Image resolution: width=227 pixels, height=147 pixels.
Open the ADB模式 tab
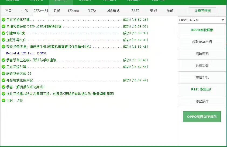pyautogui.click(x=113, y=10)
